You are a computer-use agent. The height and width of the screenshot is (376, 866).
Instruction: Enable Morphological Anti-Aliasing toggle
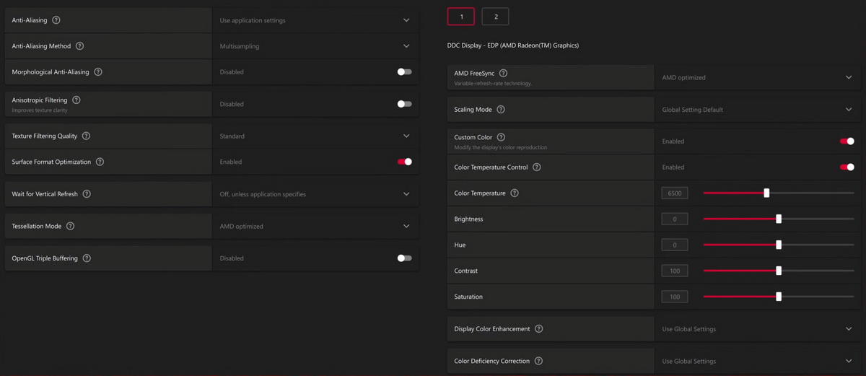click(405, 72)
